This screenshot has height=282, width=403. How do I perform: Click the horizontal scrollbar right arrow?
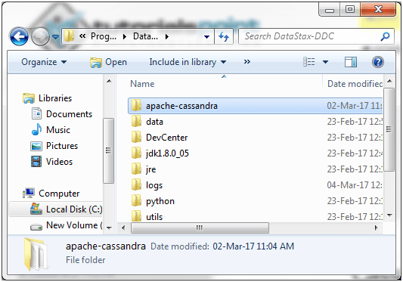click(377, 228)
